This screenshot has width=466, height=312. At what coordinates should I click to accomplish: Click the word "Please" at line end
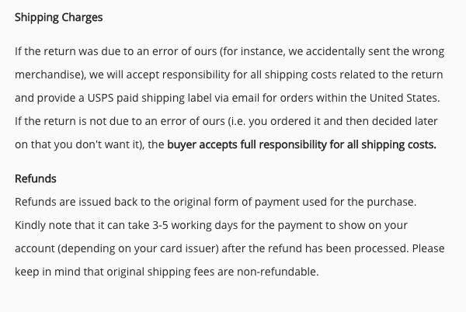(432, 249)
